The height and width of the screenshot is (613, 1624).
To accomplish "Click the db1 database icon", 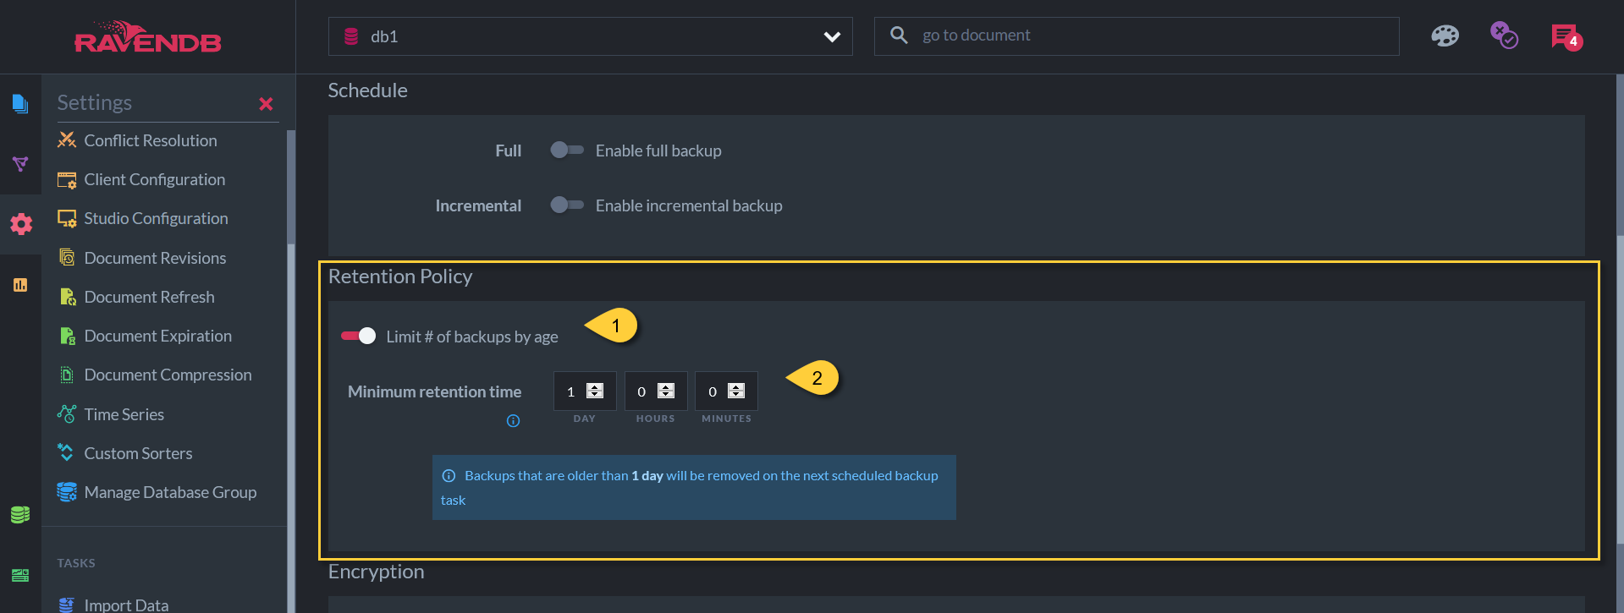I will pos(351,36).
